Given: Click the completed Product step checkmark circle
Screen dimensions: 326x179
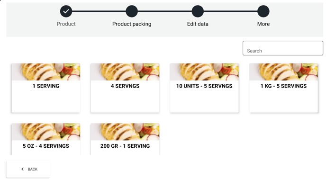Looking at the screenshot, I should pyautogui.click(x=66, y=11).
